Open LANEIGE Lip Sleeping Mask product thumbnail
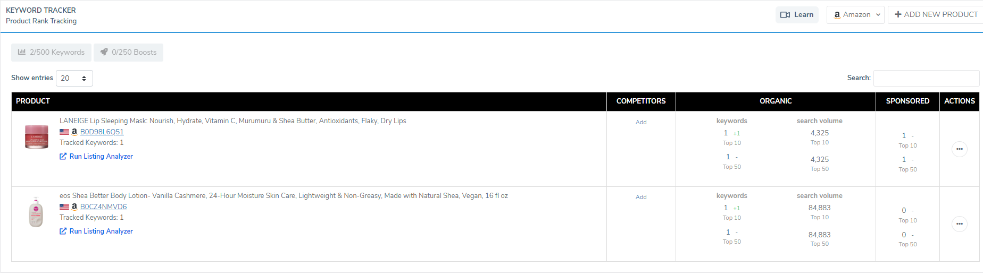Screen dimensions: 983x275 point(37,137)
